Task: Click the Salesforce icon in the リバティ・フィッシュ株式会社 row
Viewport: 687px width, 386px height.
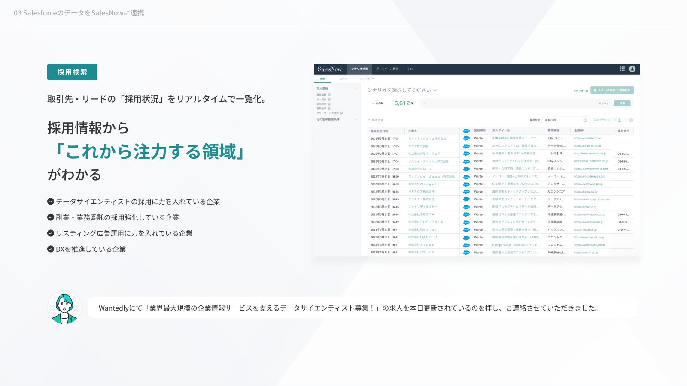Action: (467, 162)
